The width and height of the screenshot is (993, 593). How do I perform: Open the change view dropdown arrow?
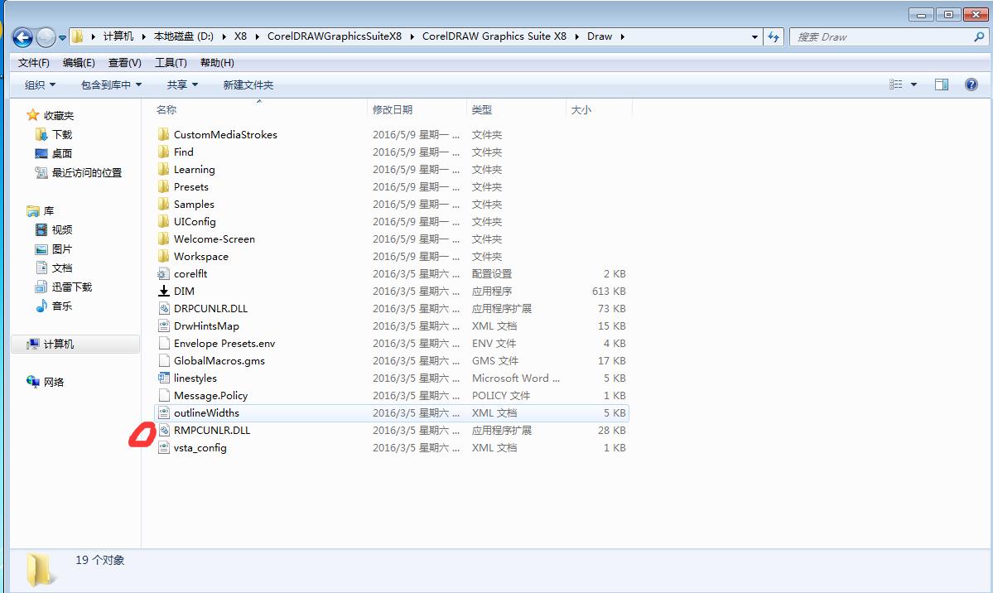(x=913, y=84)
